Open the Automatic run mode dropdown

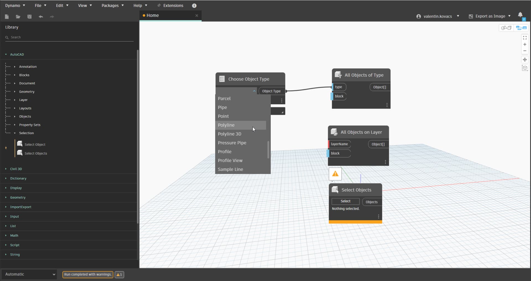pyautogui.click(x=29, y=274)
